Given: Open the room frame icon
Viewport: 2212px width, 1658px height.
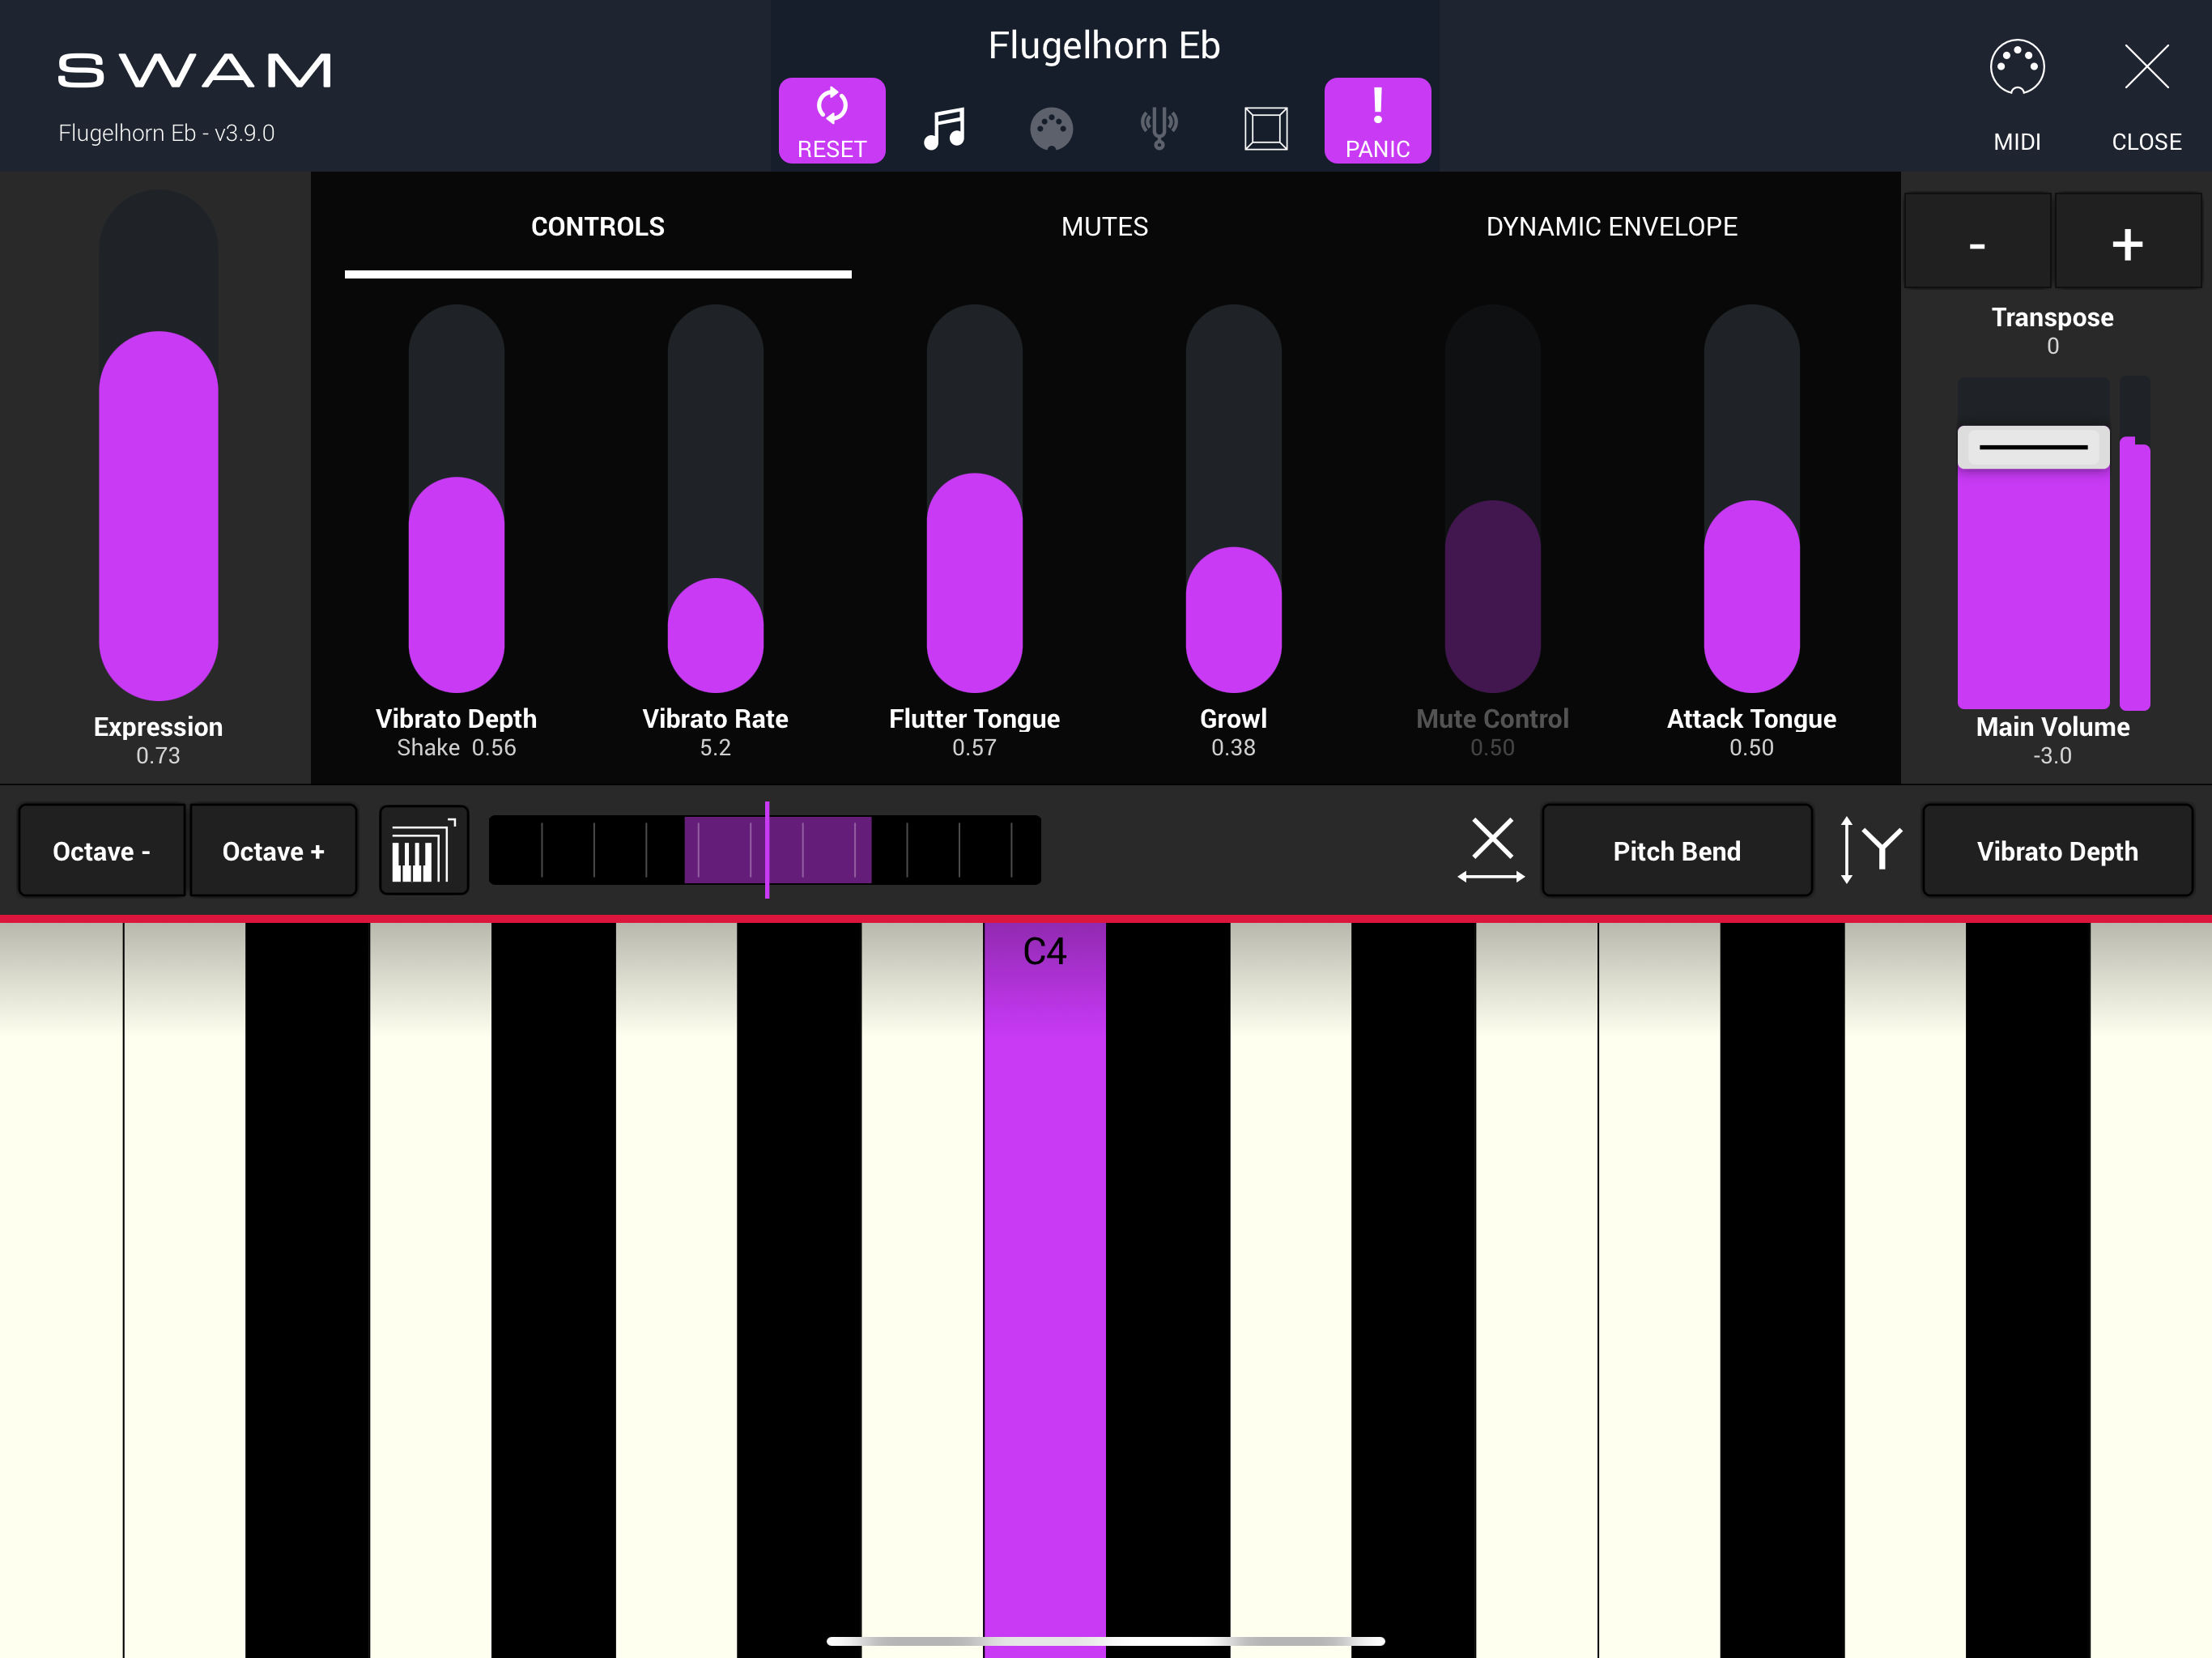Looking at the screenshot, I should [x=1265, y=128].
